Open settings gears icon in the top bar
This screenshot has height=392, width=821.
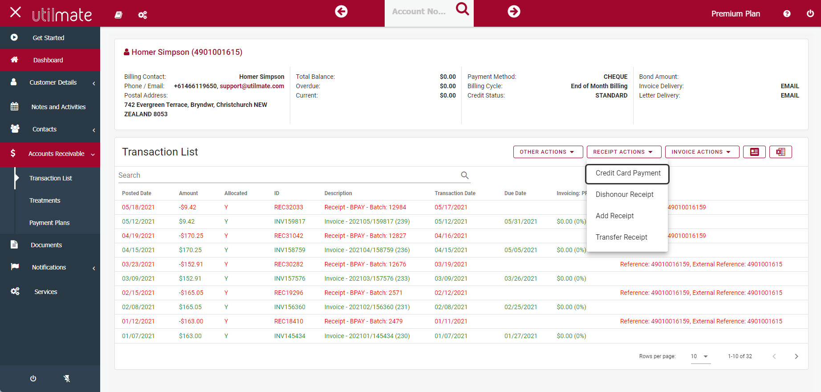pyautogui.click(x=142, y=15)
